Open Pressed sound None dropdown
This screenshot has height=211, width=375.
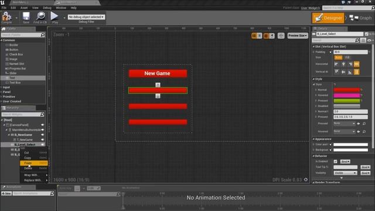(x=345, y=124)
